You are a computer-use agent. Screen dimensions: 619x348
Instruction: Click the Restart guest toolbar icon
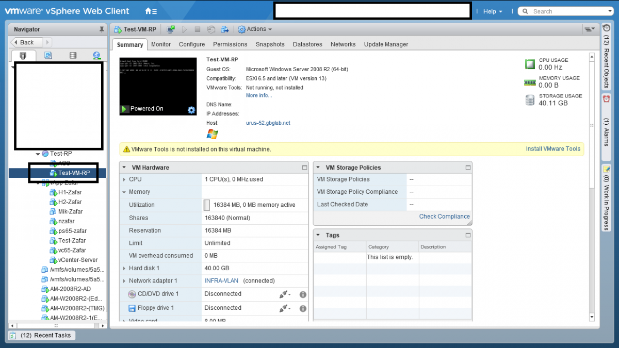[x=211, y=29]
